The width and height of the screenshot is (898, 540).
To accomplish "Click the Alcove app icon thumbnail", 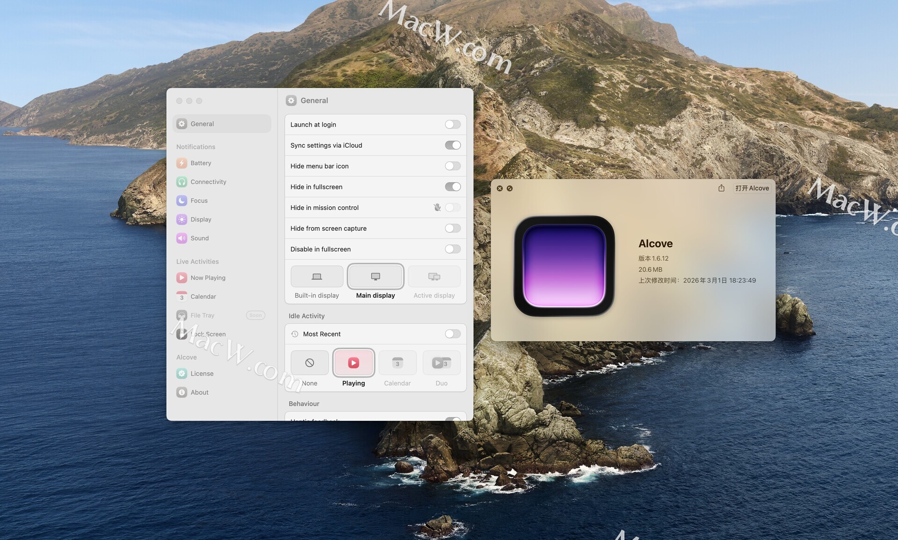I will (564, 266).
